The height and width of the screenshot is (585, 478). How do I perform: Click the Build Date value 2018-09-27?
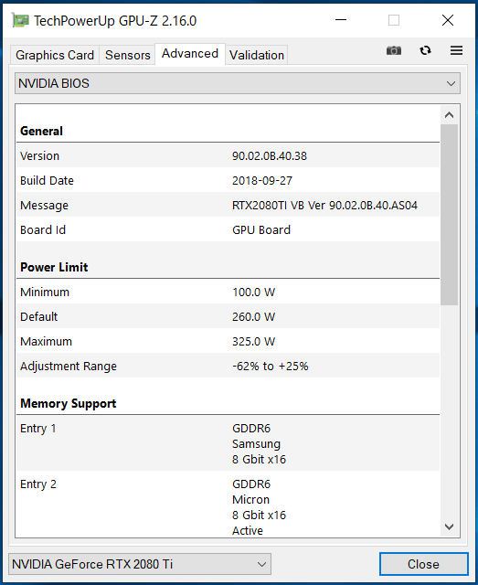(262, 181)
